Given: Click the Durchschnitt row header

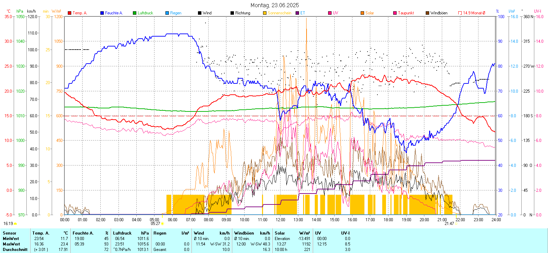Looking at the screenshot, I should point(15,250).
